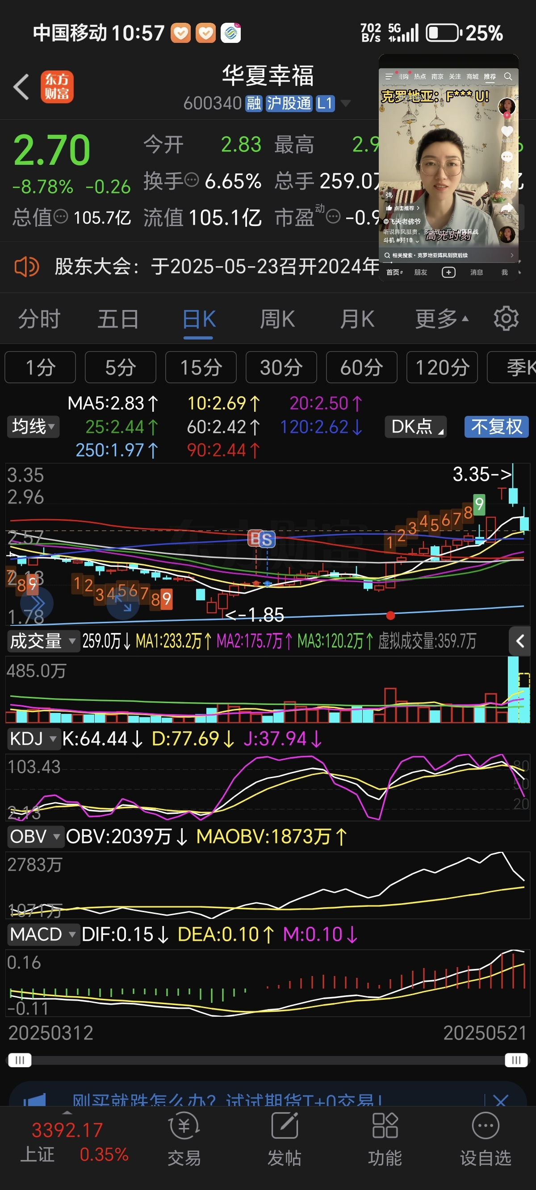Tap the L1 level badge
Viewport: 536px width, 1190px height.
click(x=325, y=103)
